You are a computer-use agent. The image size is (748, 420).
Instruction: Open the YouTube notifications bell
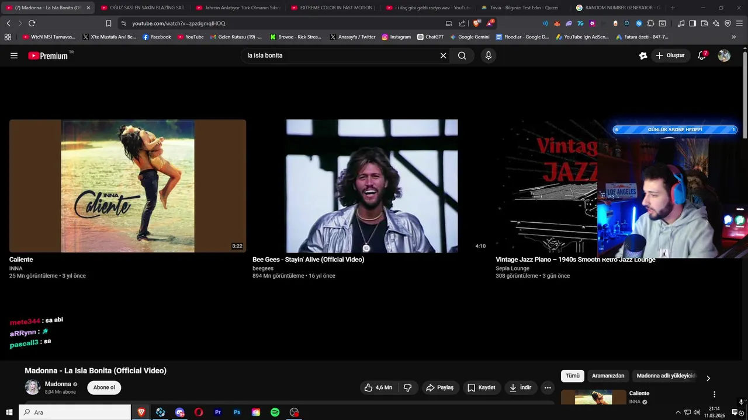click(x=702, y=55)
